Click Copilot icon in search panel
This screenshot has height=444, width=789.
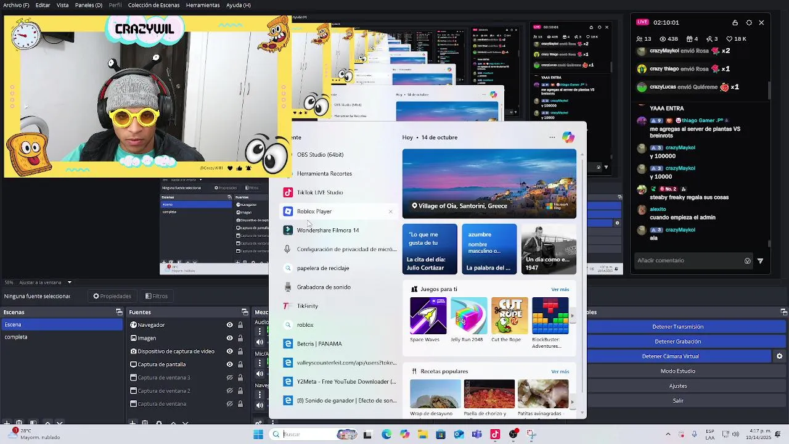pos(568,137)
